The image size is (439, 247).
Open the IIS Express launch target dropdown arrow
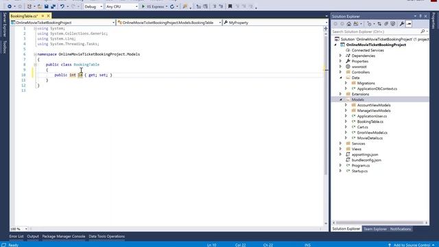[167, 6]
